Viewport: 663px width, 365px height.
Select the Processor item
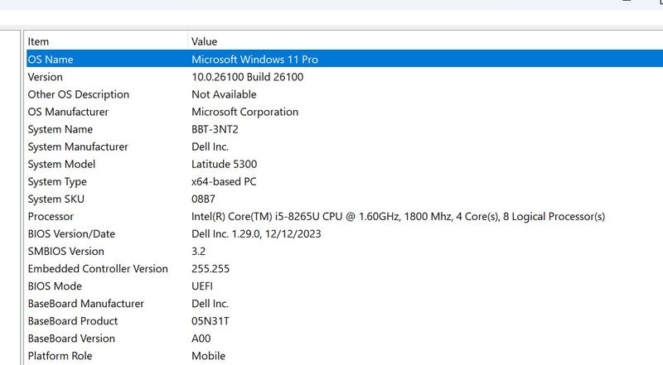[51, 216]
